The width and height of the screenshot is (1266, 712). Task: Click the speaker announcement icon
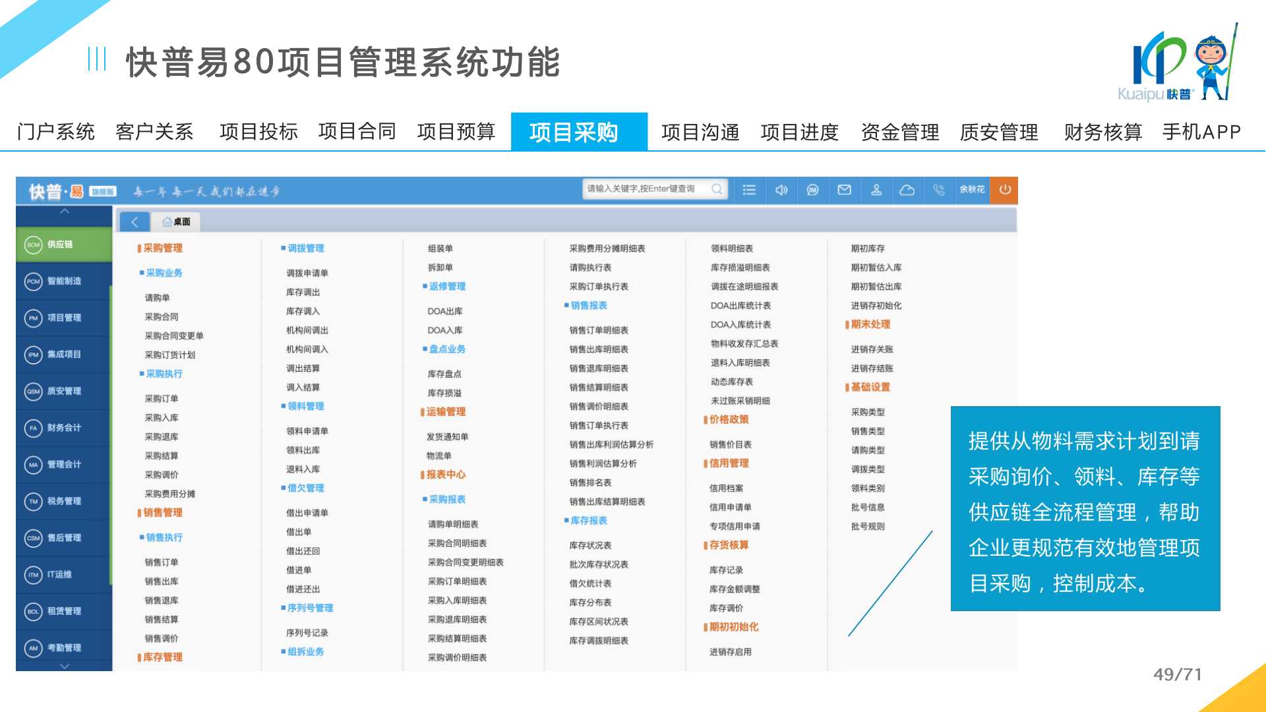tap(781, 190)
